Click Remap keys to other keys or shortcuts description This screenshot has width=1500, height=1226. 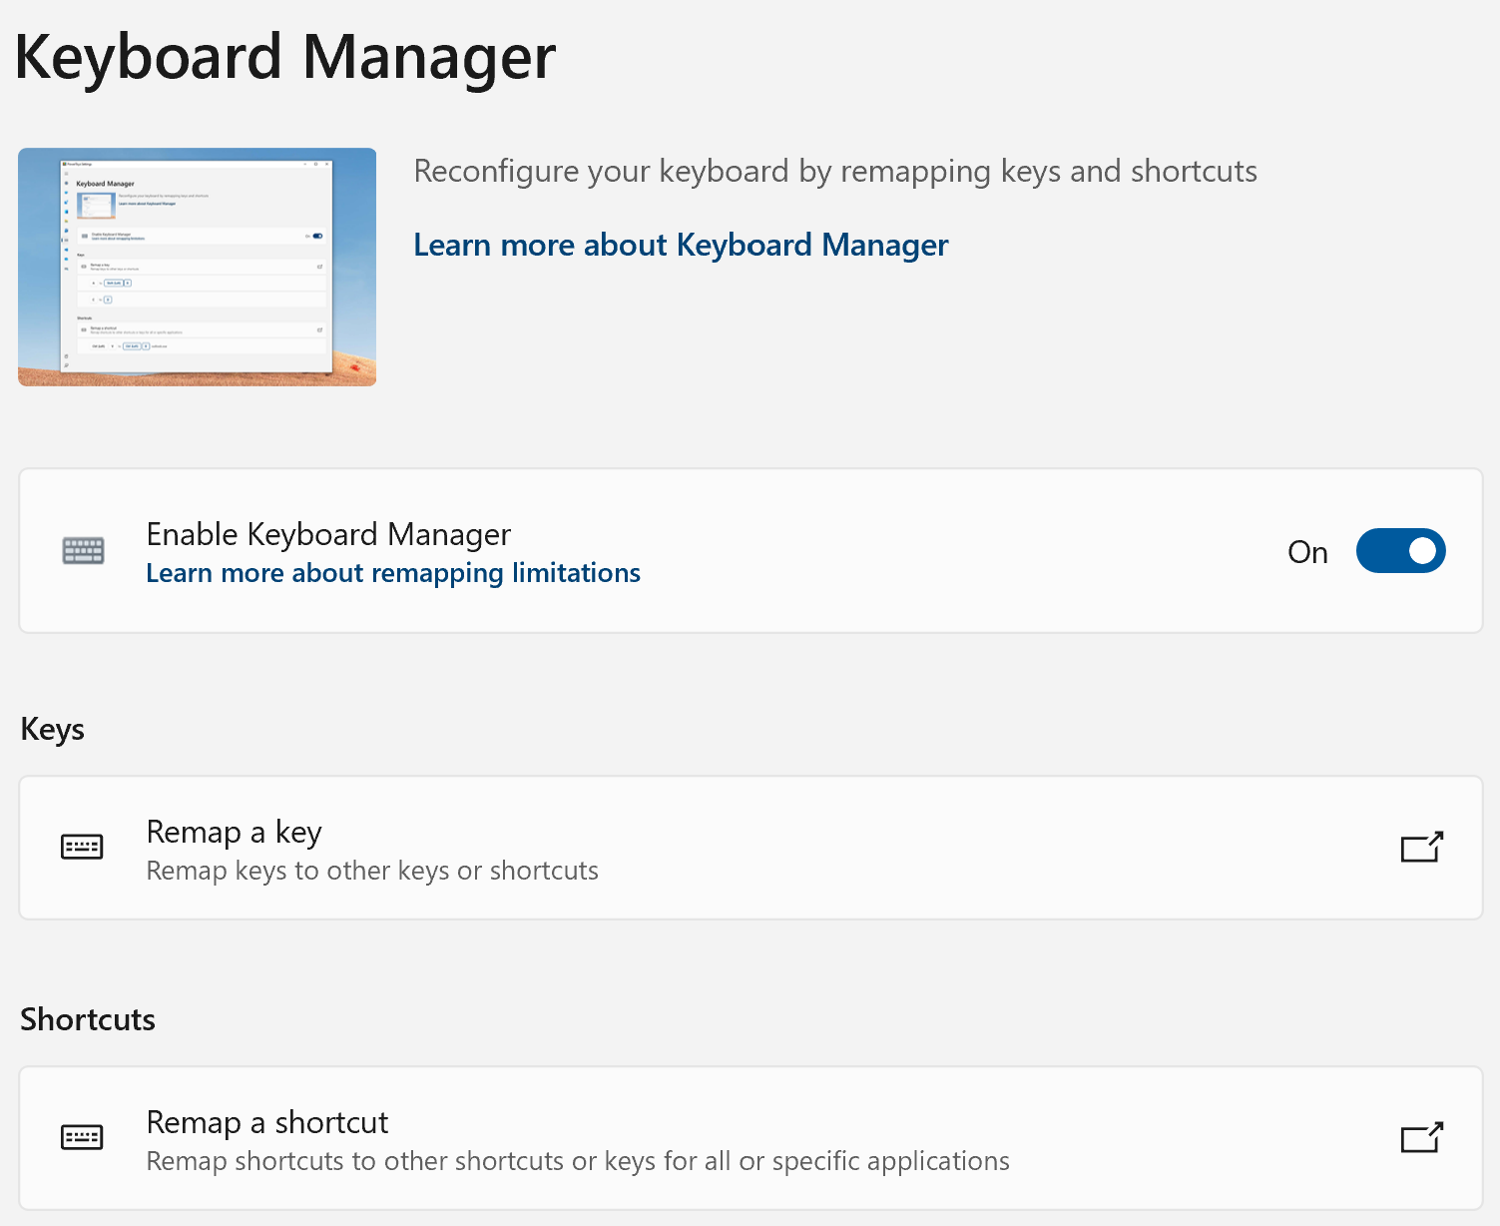372,871
